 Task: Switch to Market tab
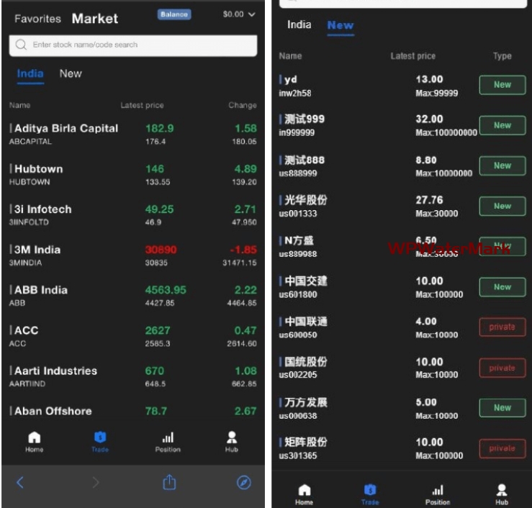point(95,18)
